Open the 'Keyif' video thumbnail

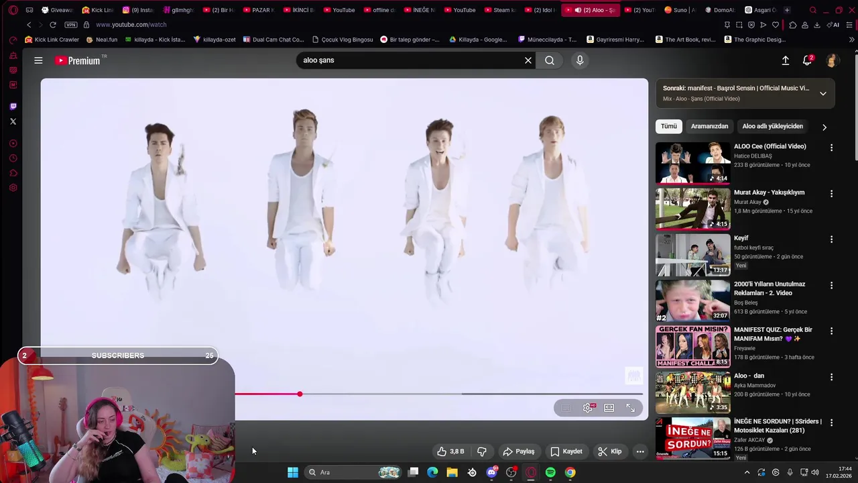(693, 255)
